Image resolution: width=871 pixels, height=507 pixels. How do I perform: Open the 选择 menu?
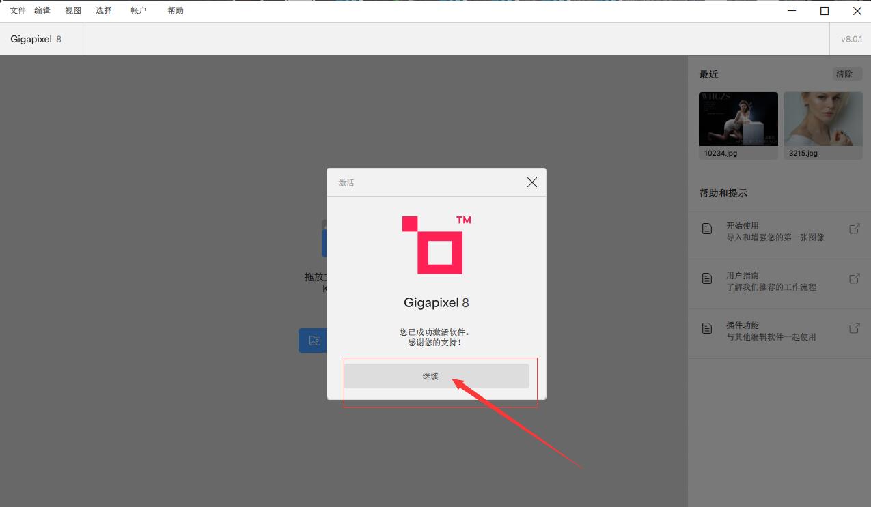[104, 11]
